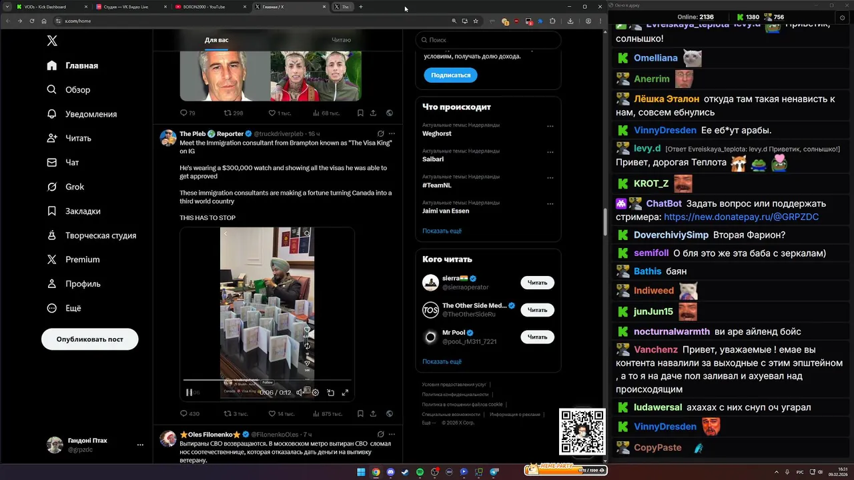Open Telegram from the taskbar

click(x=494, y=472)
